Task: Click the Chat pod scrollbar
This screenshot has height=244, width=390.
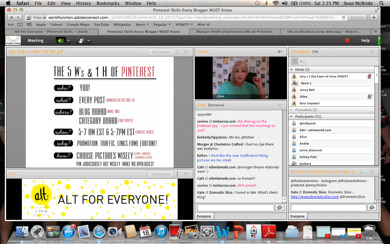Action: (x=284, y=156)
